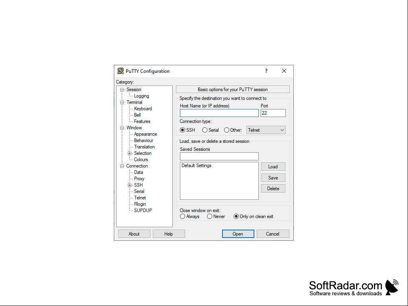
Task: Open the Rlogin settings category
Action: (140, 204)
